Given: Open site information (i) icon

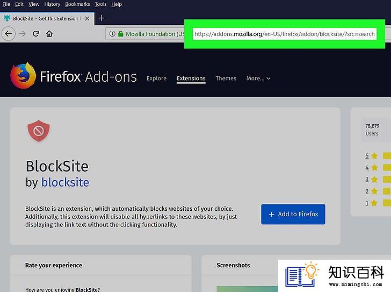Looking at the screenshot, I should 112,34.
